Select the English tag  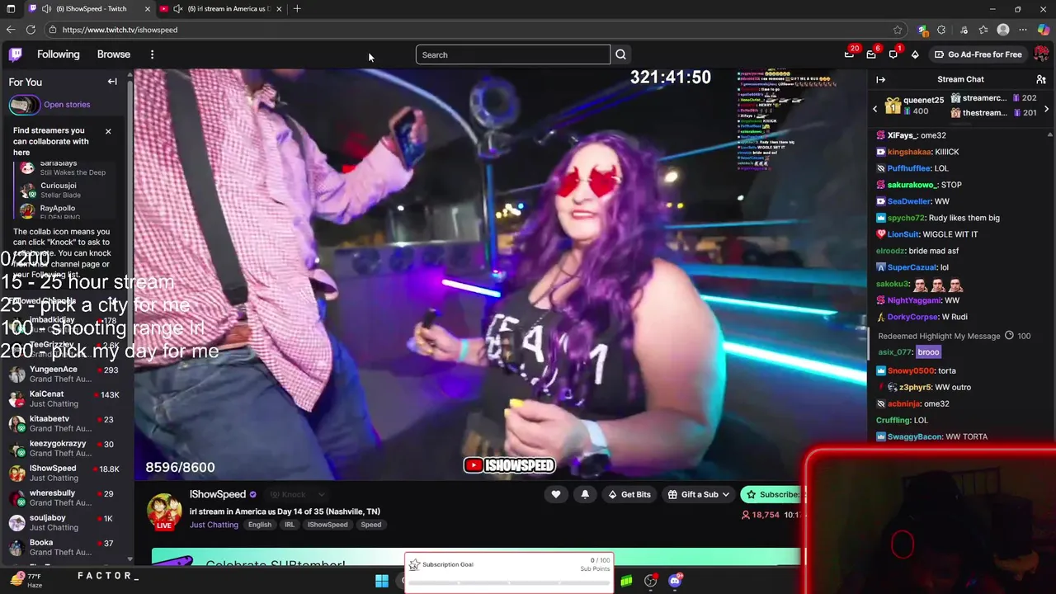[260, 525]
